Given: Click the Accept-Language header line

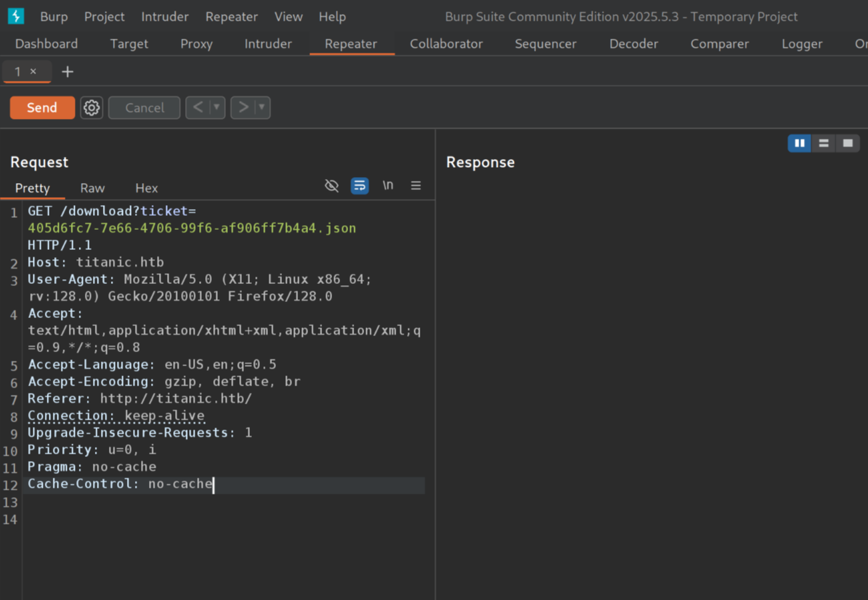Looking at the screenshot, I should [x=152, y=364].
